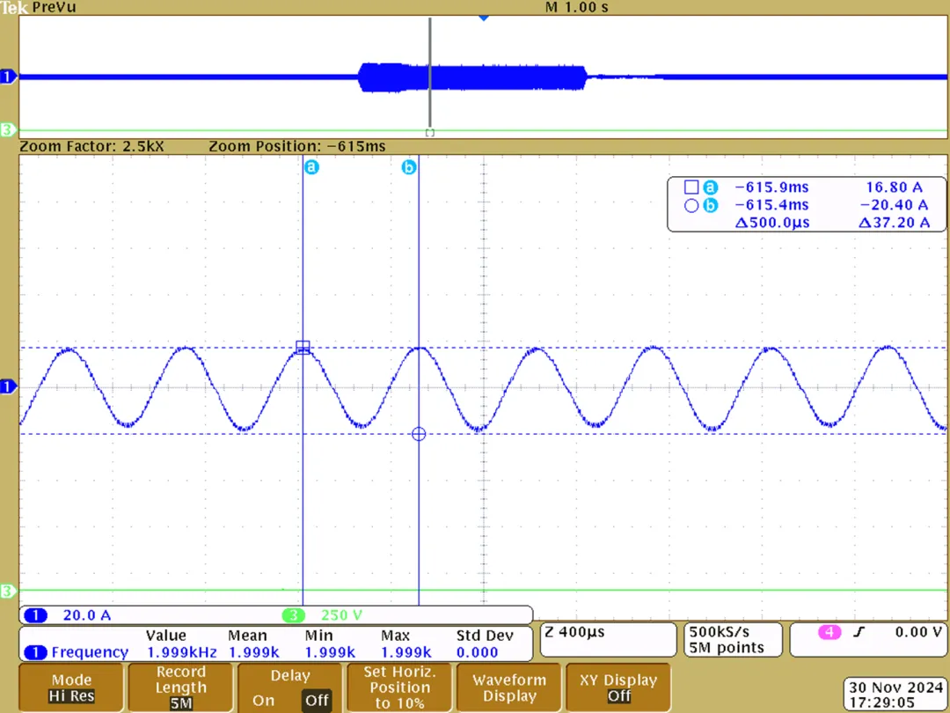Image resolution: width=950 pixels, height=713 pixels.
Task: Click cursor a marker label at top
Action: coord(311,166)
